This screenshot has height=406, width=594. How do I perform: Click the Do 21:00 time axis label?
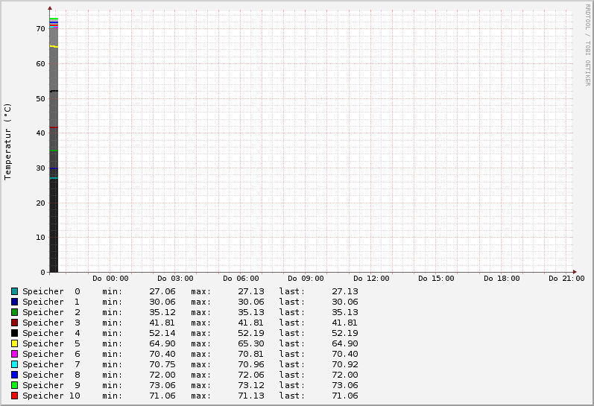(x=566, y=279)
